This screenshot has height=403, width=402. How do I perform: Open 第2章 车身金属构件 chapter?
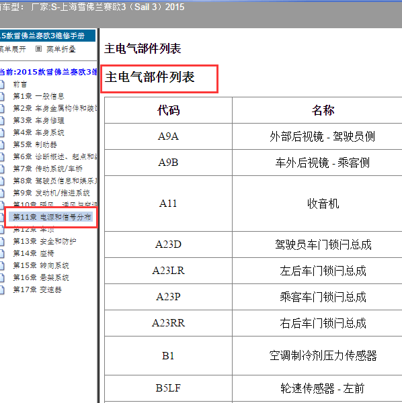pos(55,108)
